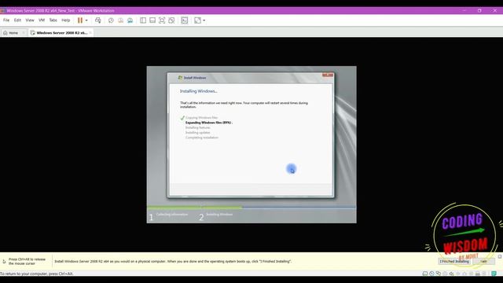Click the CD/DVD drive status icon
Viewport: 503px width, 283px height.
431,274
